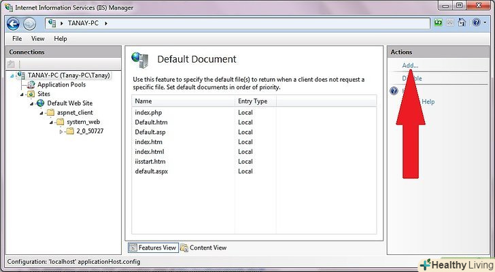Screen dimensions: 495x272
Task: Click the Default Web Site globe icon
Action: 41,103
